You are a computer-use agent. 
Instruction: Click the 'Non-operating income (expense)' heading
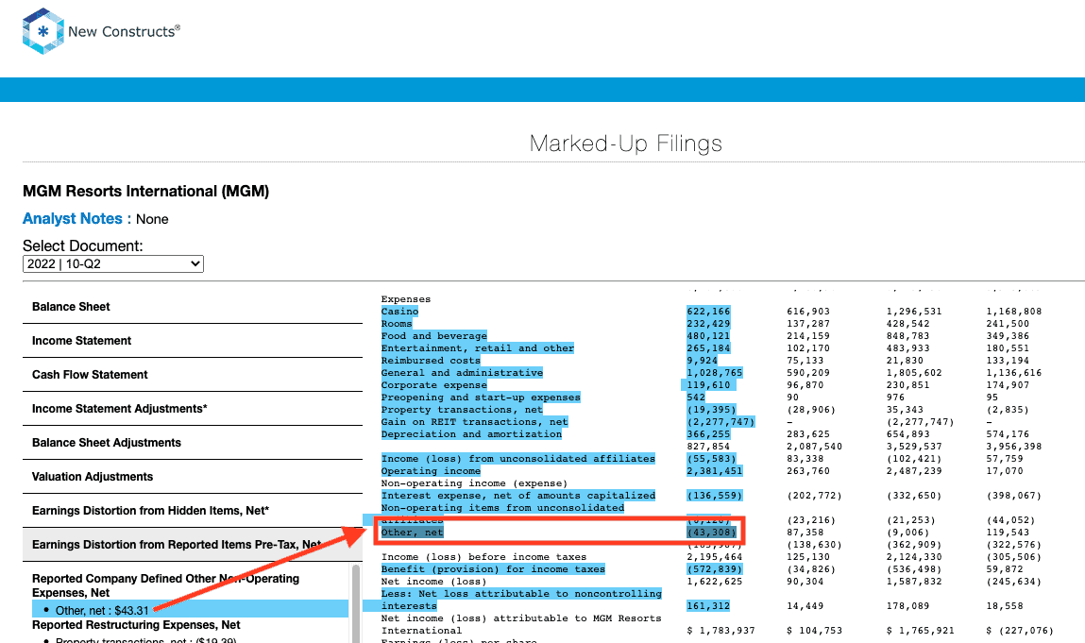(x=474, y=483)
